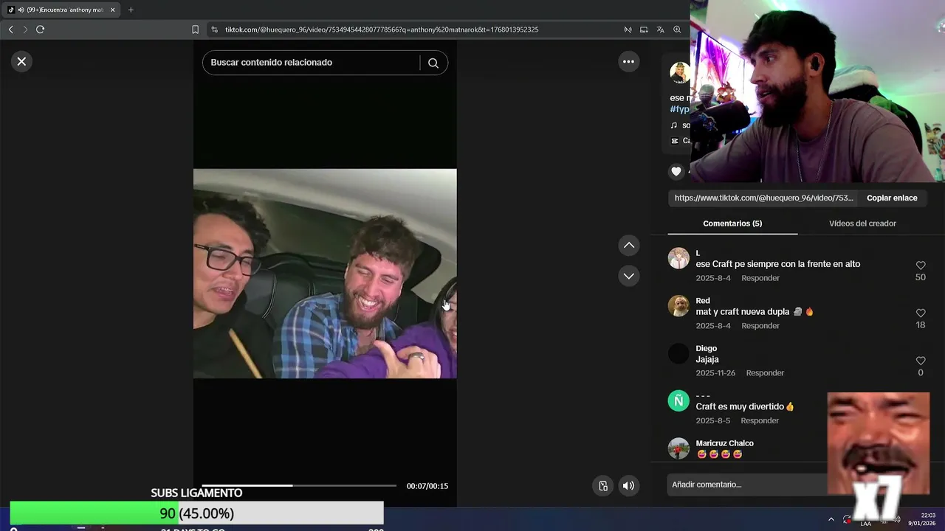Viewport: 945px width, 531px height.
Task: Reply to Red's comment via Responder
Action: 760,325
